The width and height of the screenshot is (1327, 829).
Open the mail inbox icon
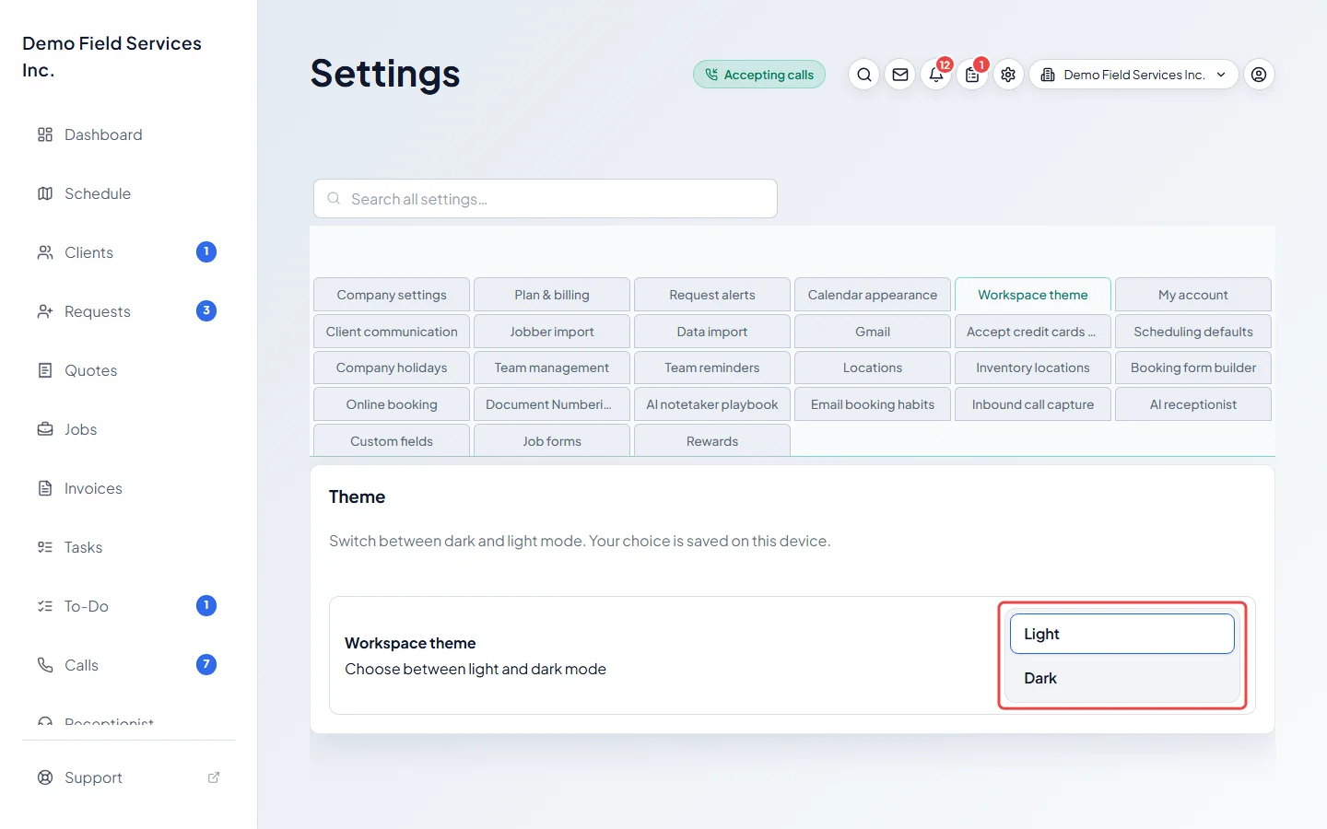click(900, 75)
